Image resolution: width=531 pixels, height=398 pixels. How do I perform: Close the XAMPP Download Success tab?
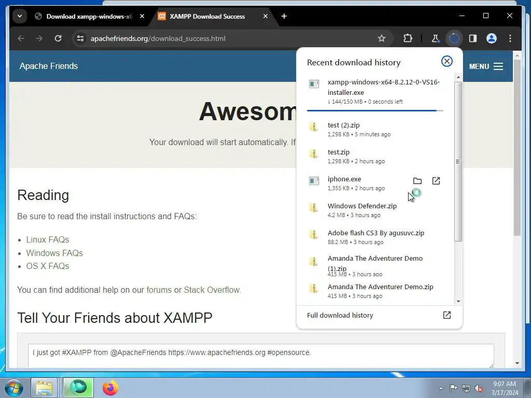pyautogui.click(x=265, y=16)
